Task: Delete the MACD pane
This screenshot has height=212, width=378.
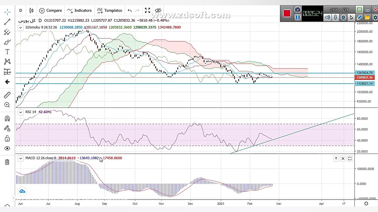Action: 343,159
